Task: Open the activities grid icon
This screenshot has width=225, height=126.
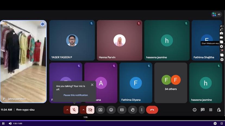Action: coord(211,110)
